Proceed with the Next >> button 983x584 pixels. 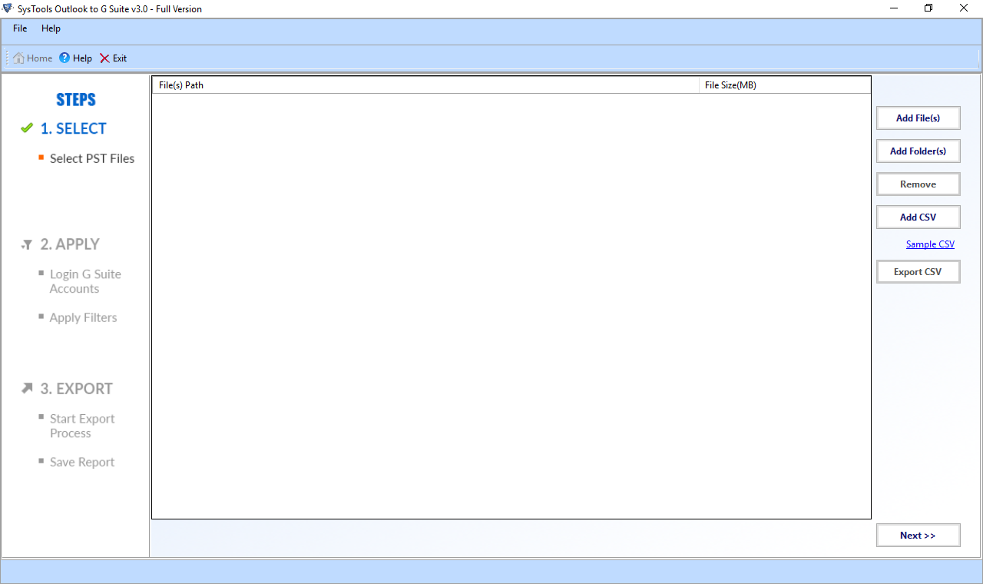tap(918, 536)
